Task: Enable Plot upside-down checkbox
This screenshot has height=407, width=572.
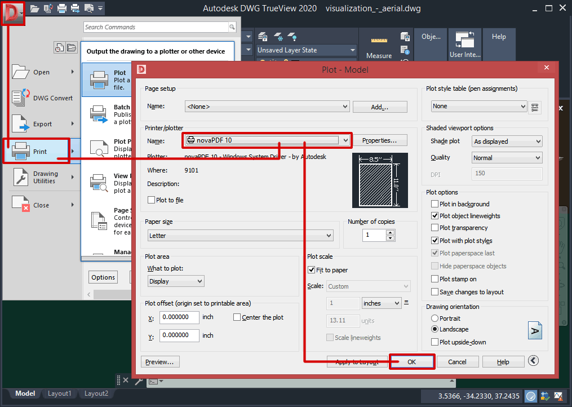Action: coord(434,342)
